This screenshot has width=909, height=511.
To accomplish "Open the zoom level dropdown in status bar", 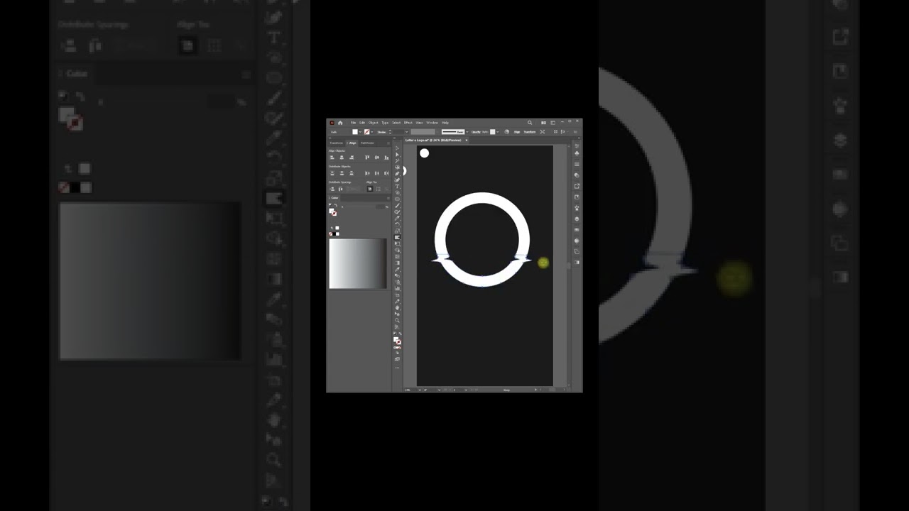I will coord(419,390).
